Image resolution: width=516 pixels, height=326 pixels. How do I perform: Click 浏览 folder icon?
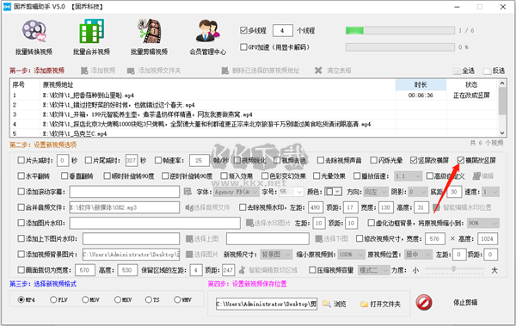click(327, 304)
